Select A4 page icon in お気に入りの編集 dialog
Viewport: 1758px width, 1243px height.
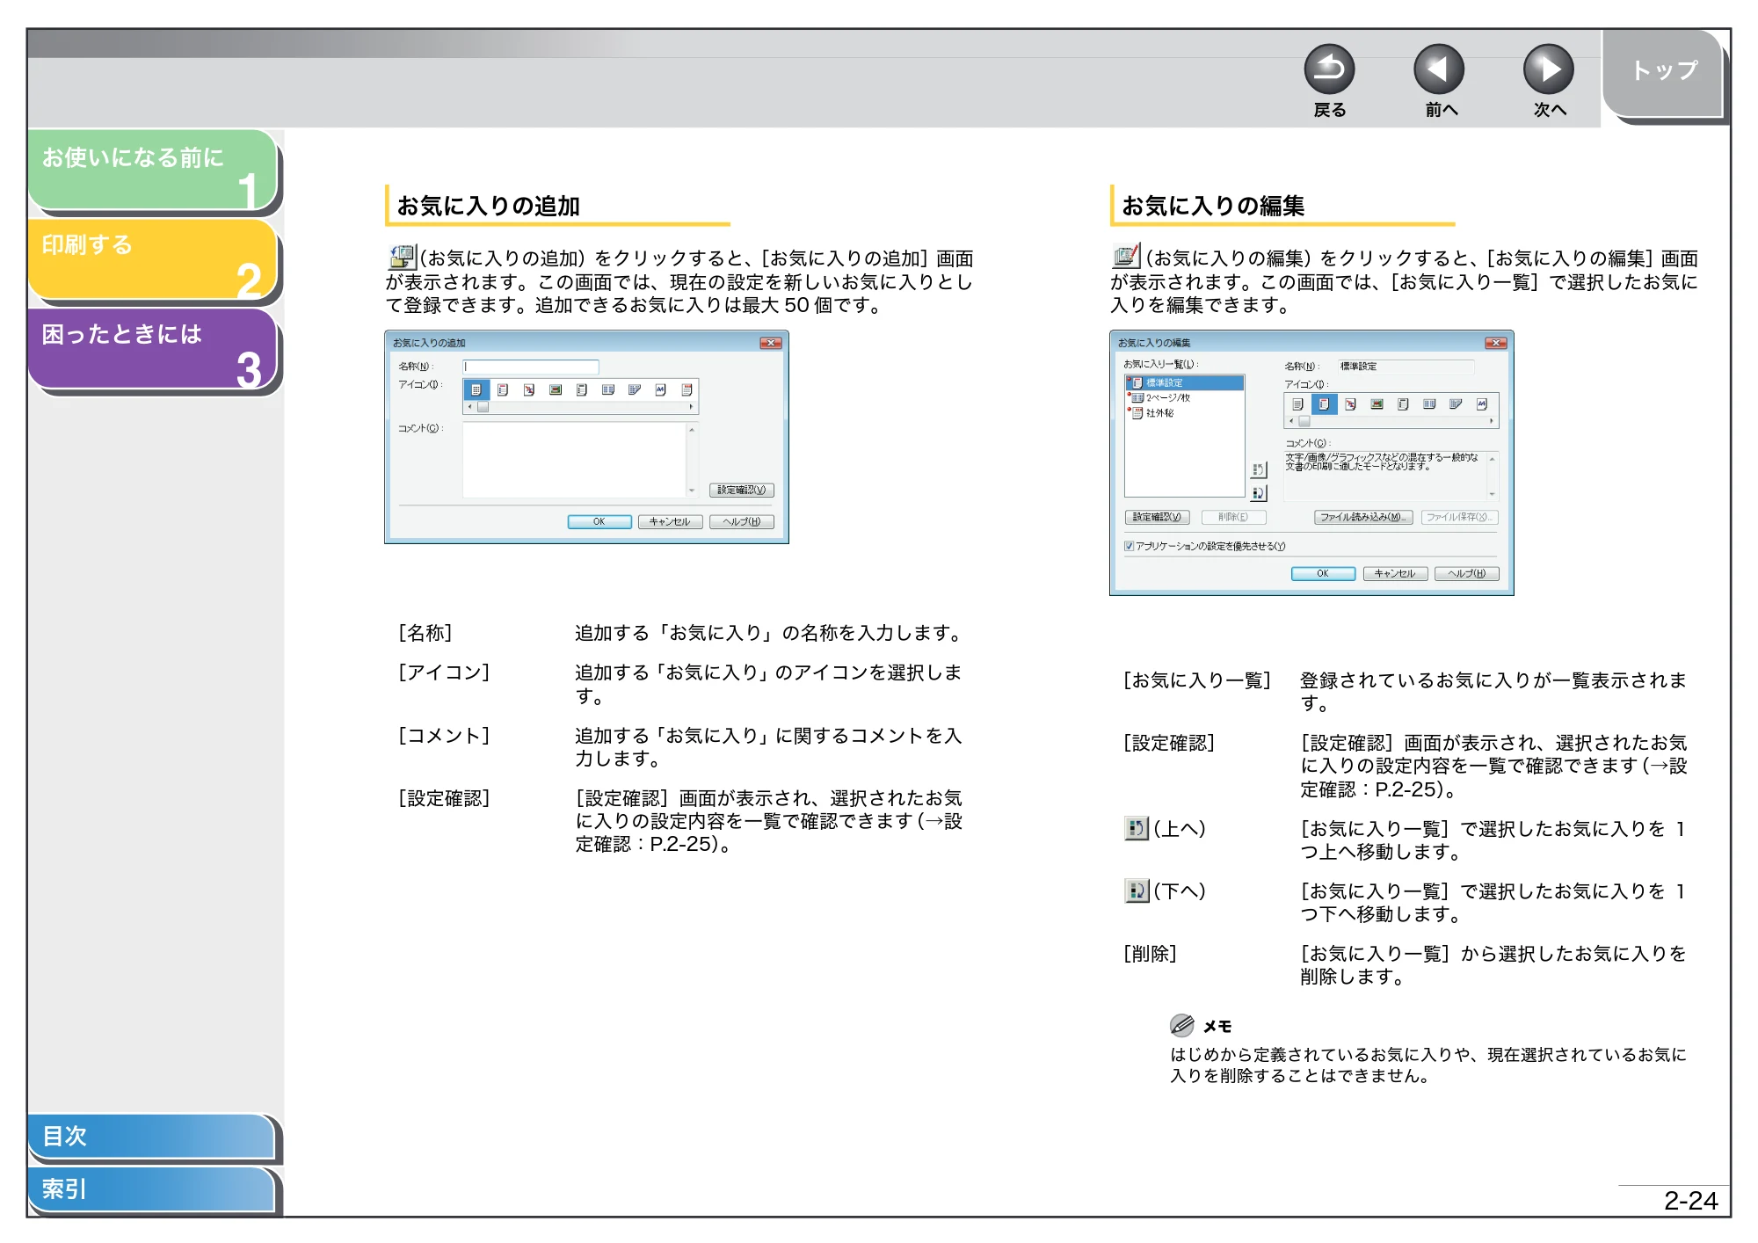point(1482,404)
